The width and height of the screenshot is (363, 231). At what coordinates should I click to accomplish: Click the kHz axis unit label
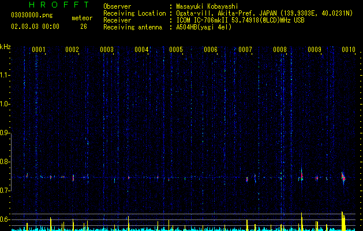coord(5,47)
